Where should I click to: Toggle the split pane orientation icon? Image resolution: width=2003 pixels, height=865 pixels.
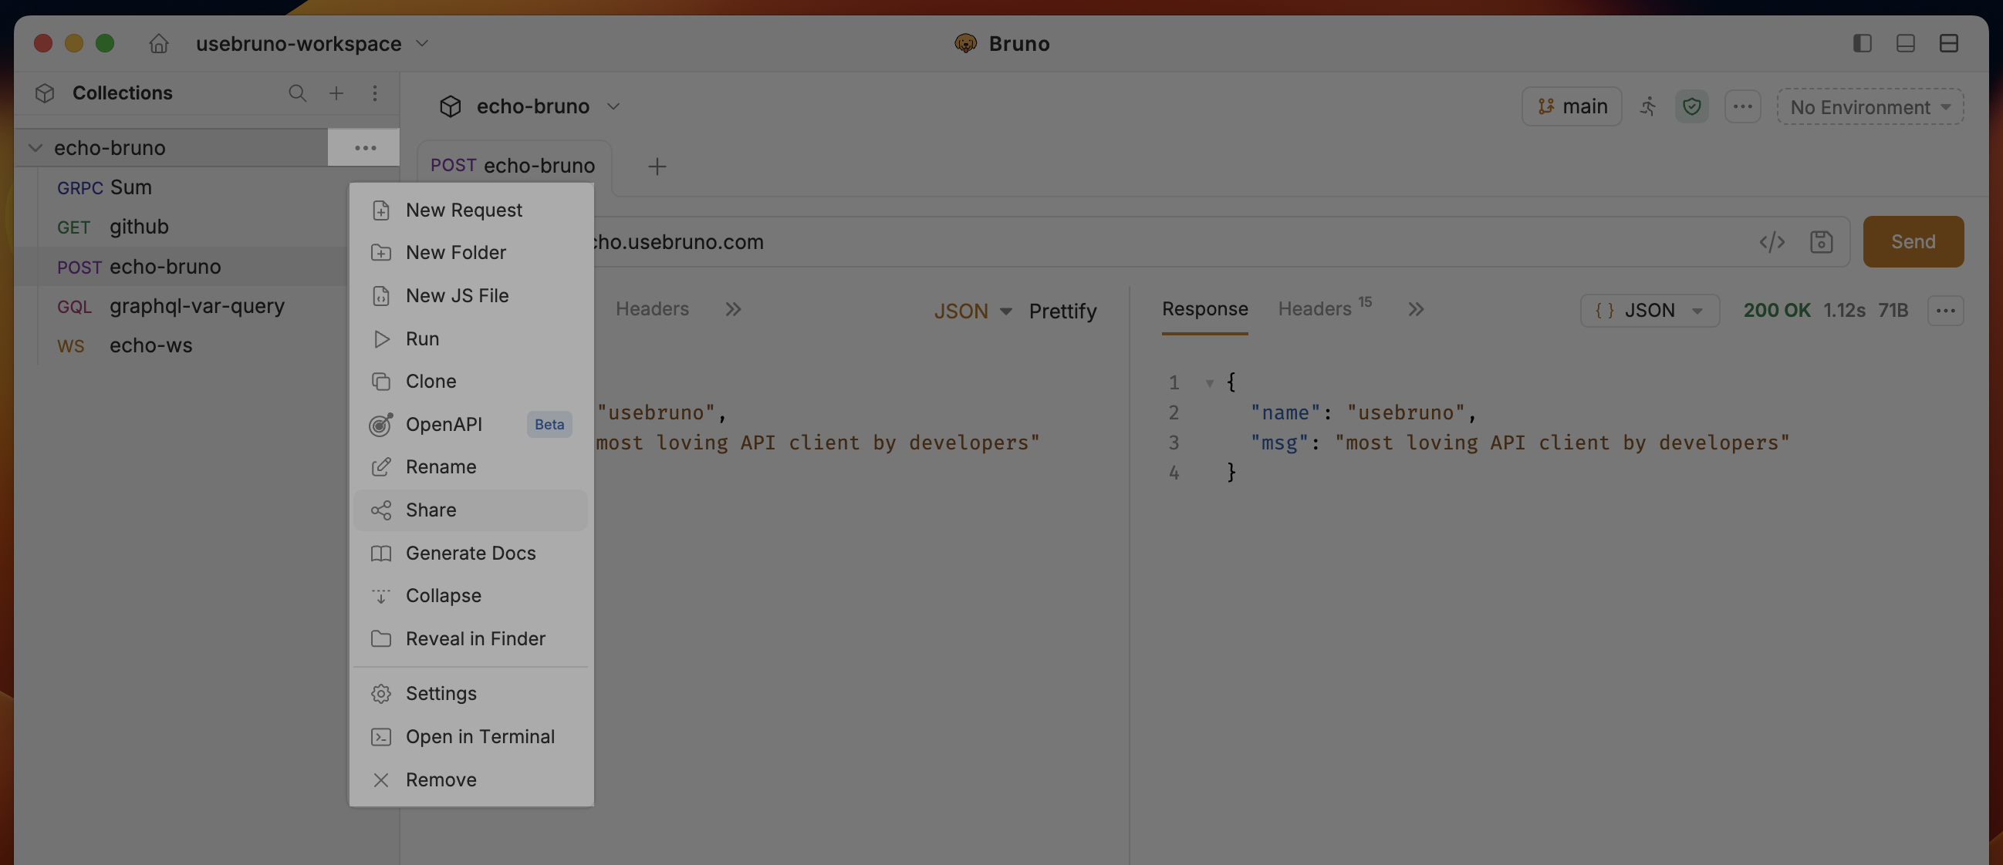coord(1948,43)
